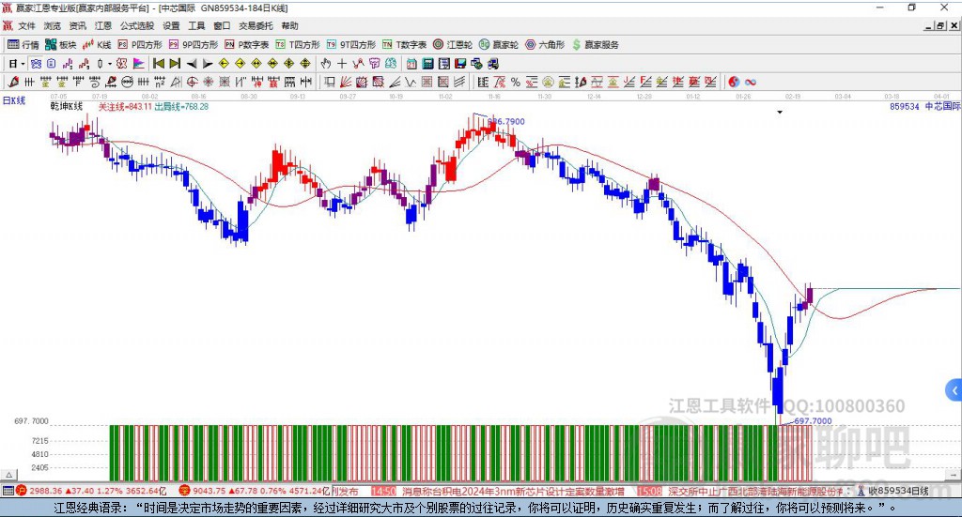Select the hand pan tool
The height and width of the screenshot is (517, 962).
click(325, 64)
